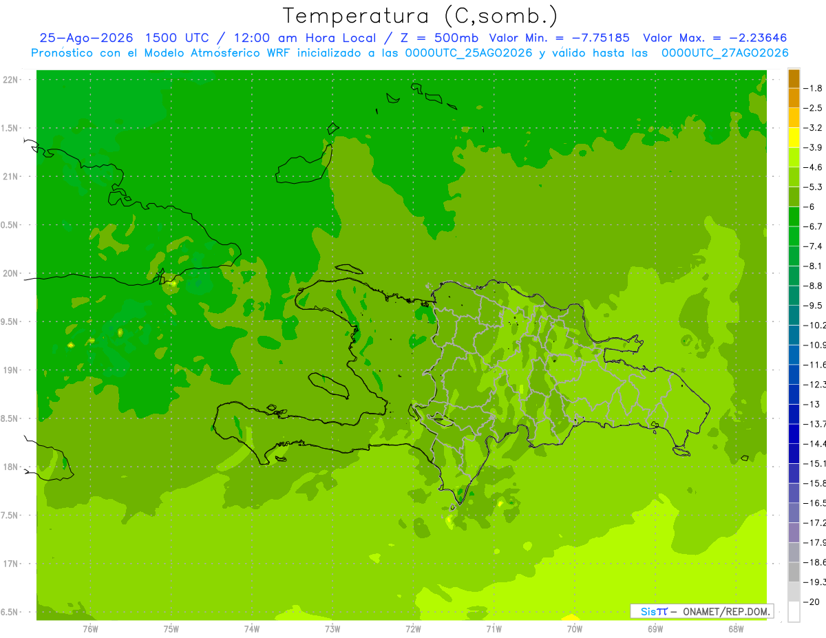
Task: Click the '18N' latitude label
Action: pyautogui.click(x=12, y=467)
